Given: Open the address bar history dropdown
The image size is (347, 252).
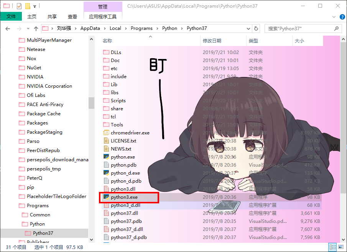Looking at the screenshot, I should (x=248, y=28).
